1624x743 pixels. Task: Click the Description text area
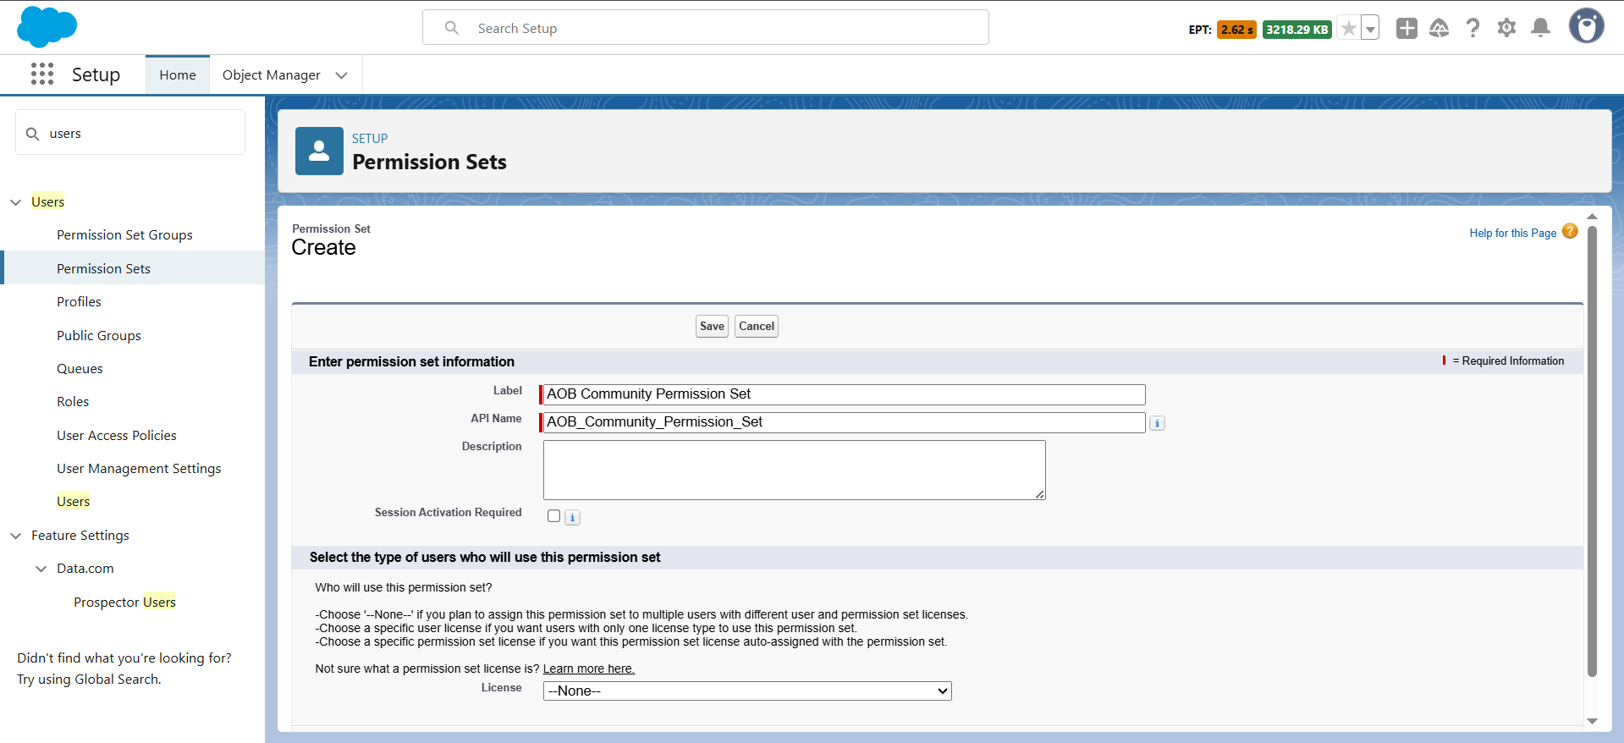click(x=795, y=470)
